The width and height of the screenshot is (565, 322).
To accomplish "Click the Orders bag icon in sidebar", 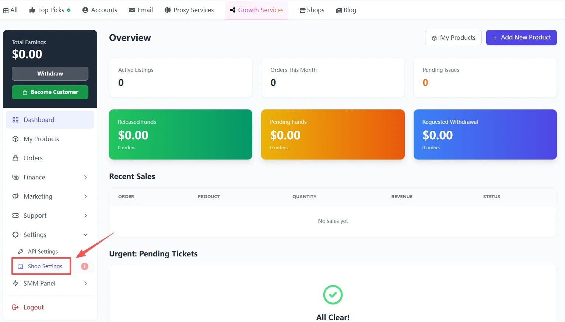I will coord(15,158).
